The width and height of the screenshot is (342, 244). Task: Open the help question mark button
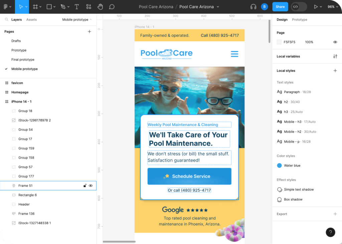coord(330,232)
